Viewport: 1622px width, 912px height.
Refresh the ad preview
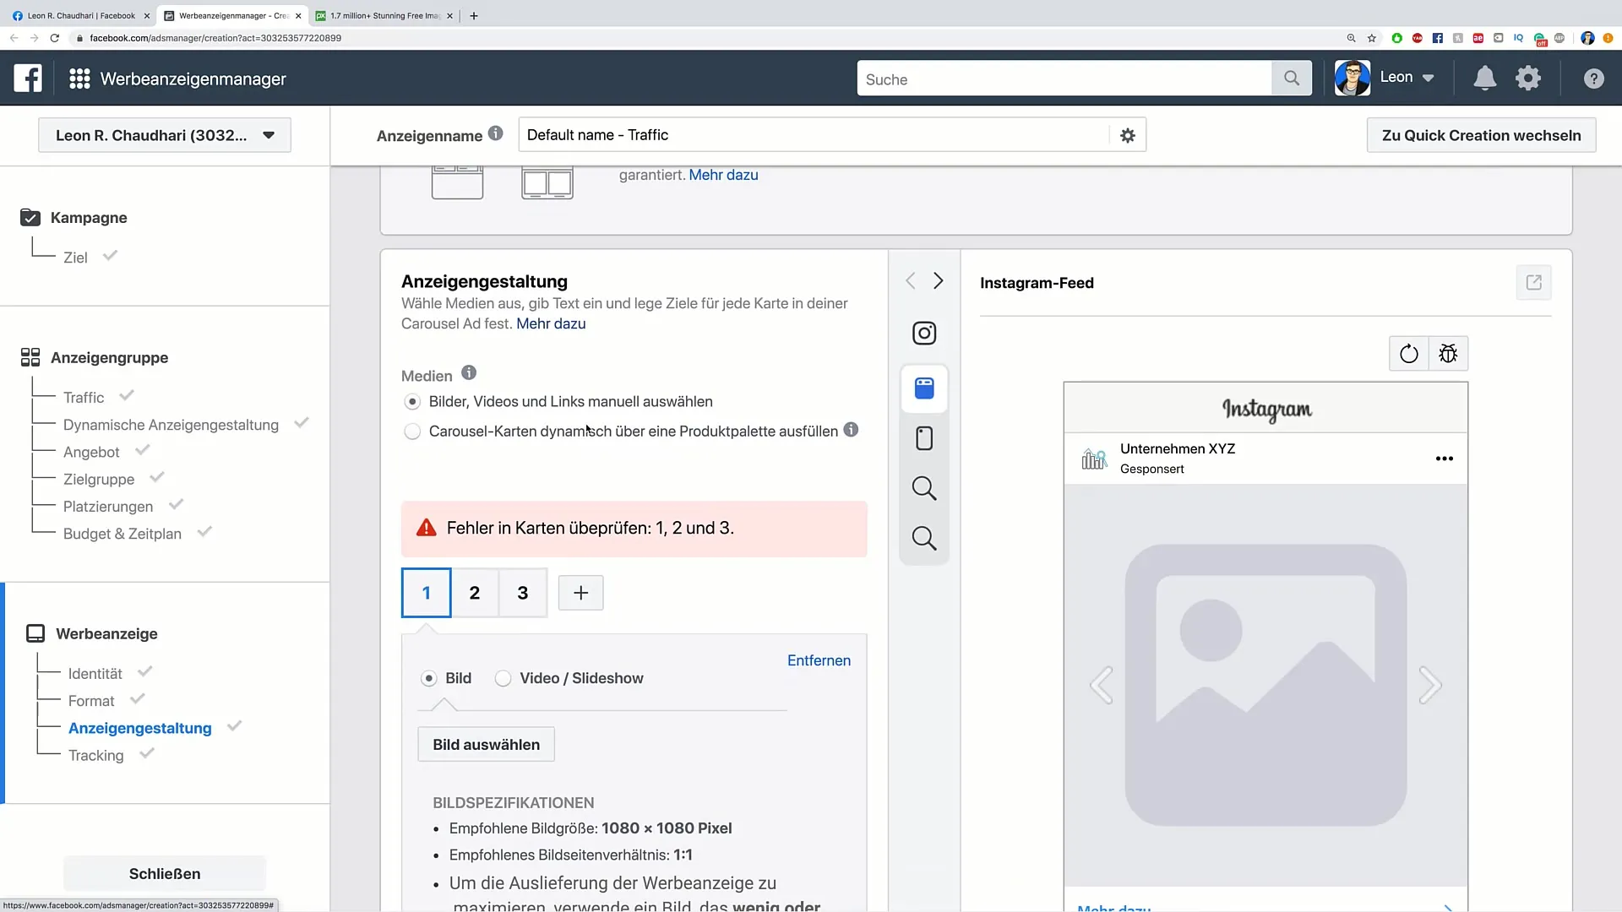(x=1408, y=354)
